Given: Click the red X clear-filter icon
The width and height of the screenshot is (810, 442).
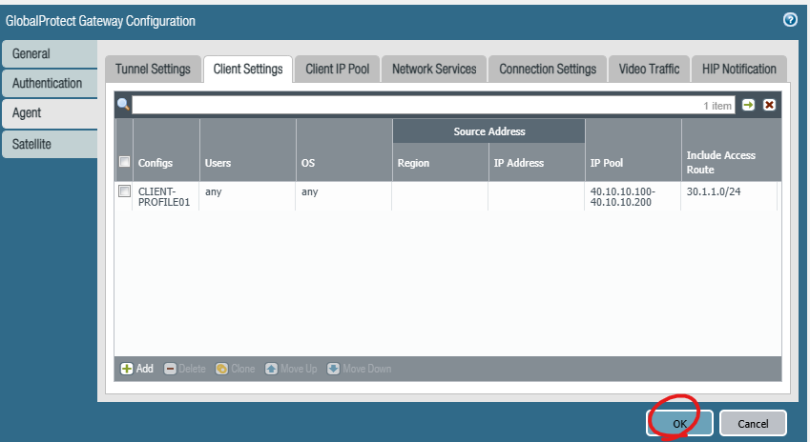Looking at the screenshot, I should [x=769, y=105].
